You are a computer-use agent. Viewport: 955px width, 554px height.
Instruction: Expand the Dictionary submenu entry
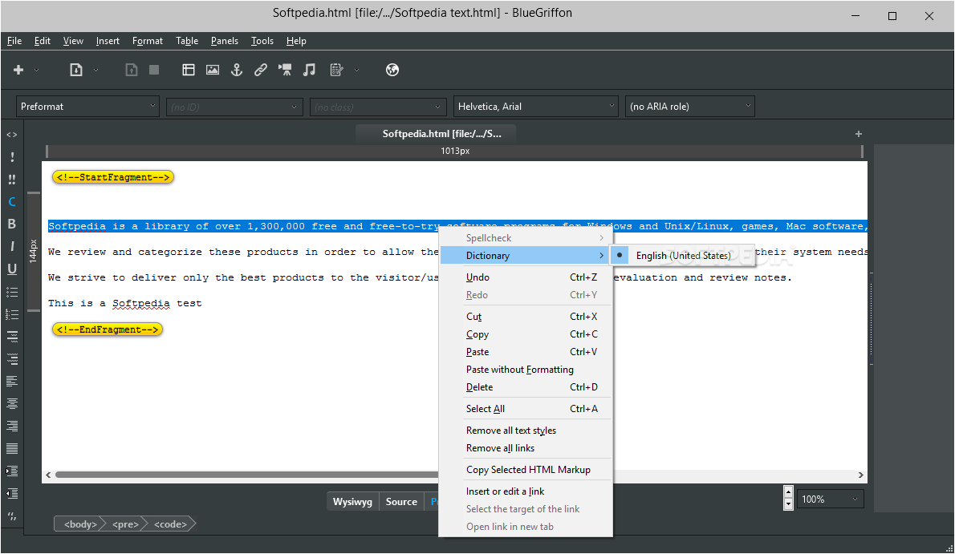coord(525,256)
